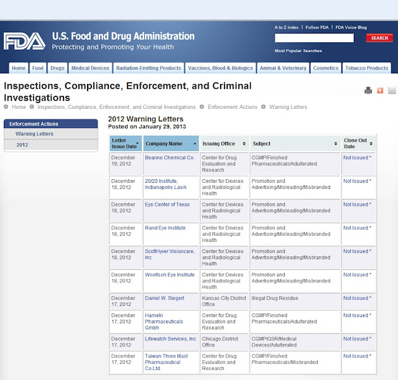Open the Drugs navigation tab
This screenshot has width=398, height=380.
[x=57, y=68]
